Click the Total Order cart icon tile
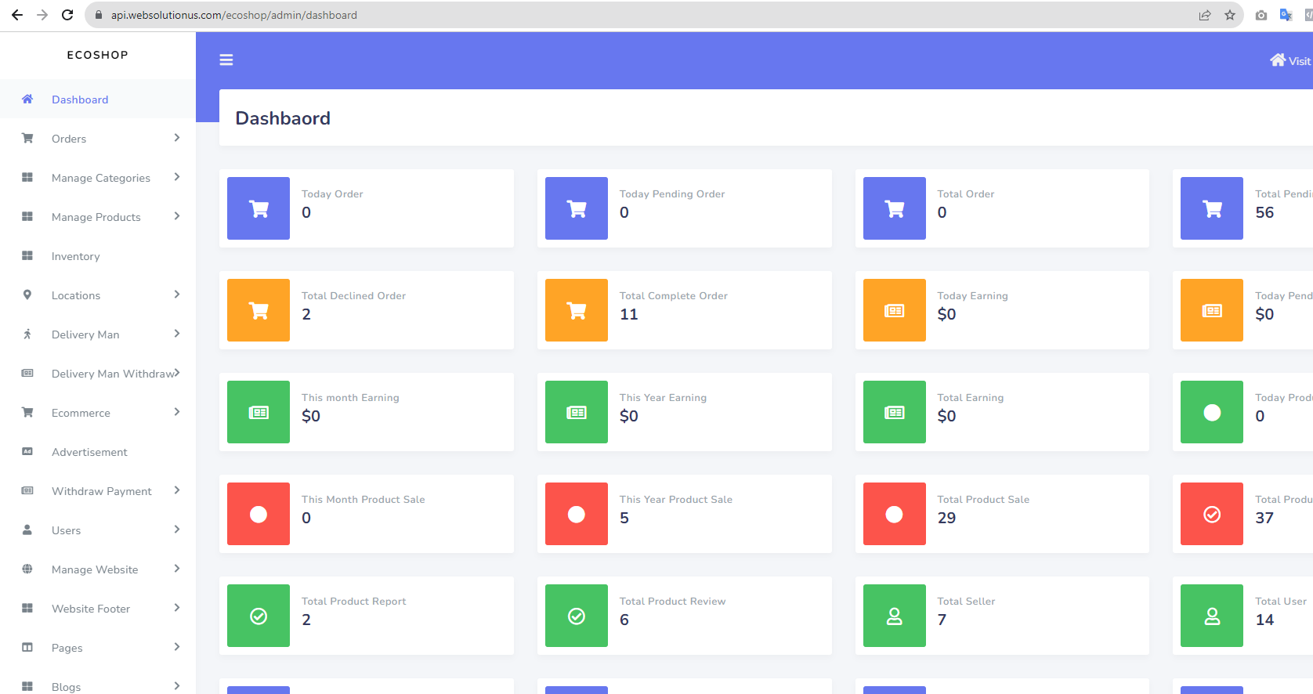The height and width of the screenshot is (694, 1313). (x=895, y=208)
